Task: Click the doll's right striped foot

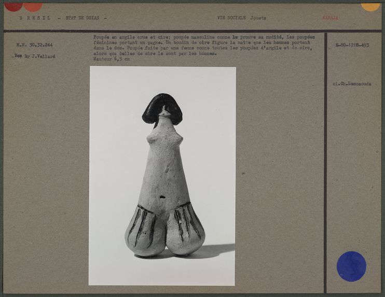Action: click(185, 229)
